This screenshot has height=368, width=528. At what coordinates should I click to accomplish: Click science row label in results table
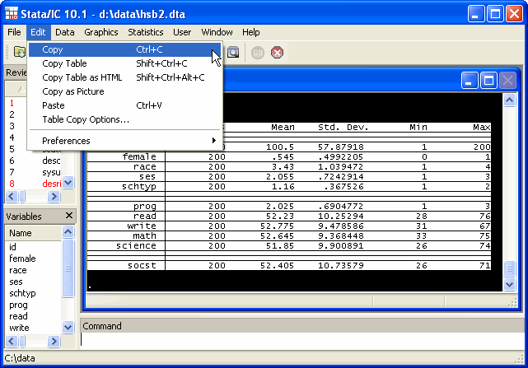136,246
